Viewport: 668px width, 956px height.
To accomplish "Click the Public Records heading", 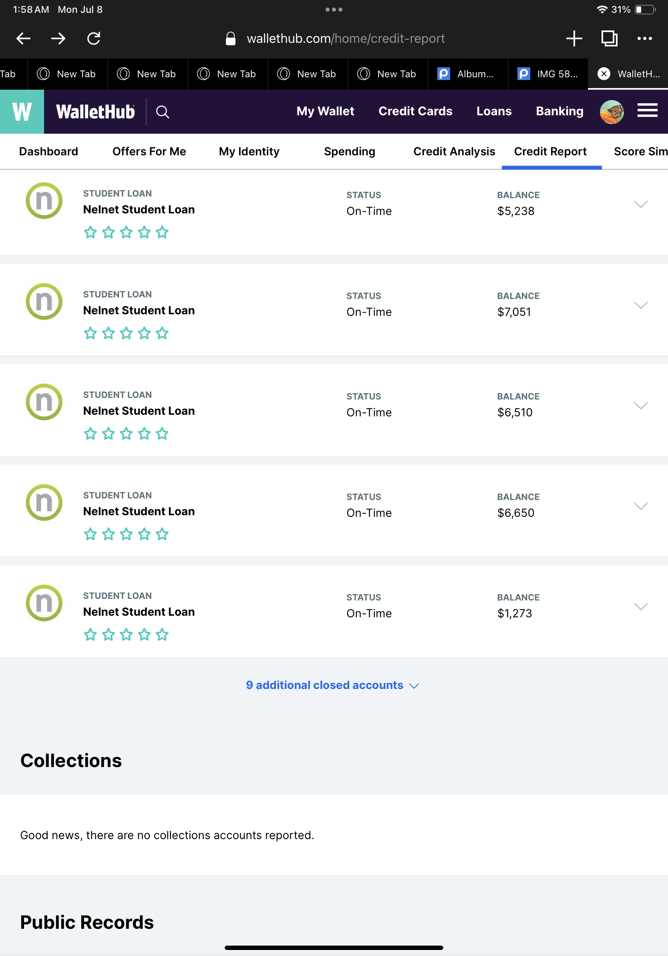I will [87, 922].
